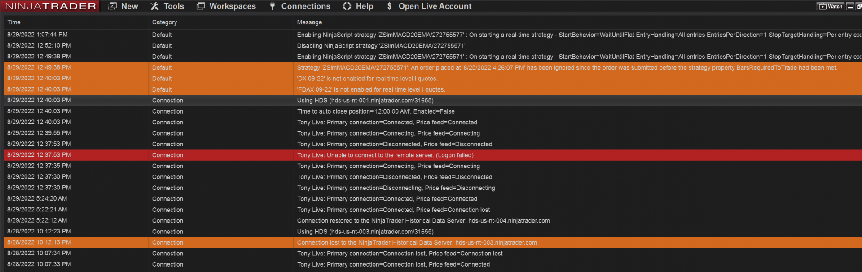This screenshot has height=272, width=862.
Task: Minimize the NinjaTrader window
Action: pos(850,6)
